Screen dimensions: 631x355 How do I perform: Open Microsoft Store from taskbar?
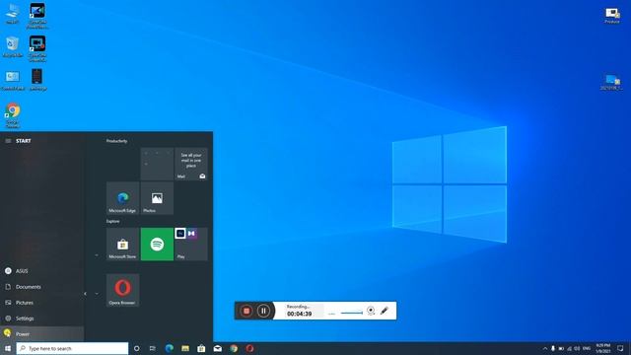tap(201, 348)
